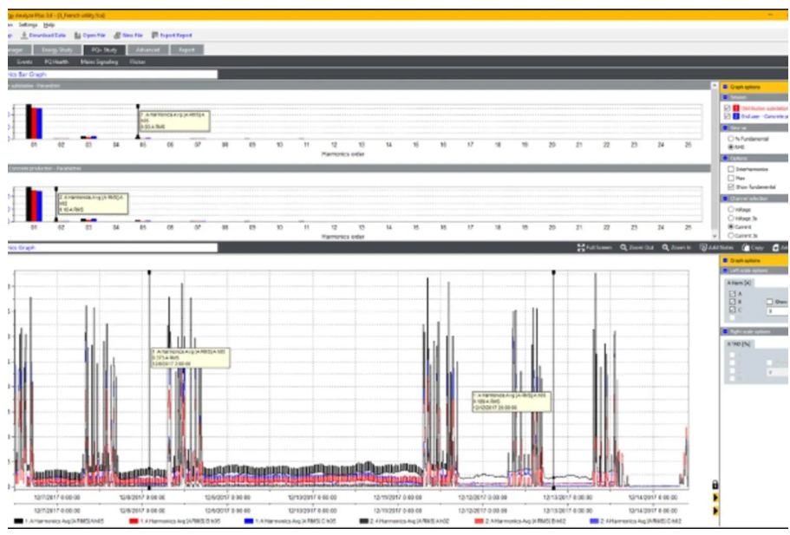The width and height of the screenshot is (790, 535).
Task: Switch to the PQ+ Study tab
Action: click(104, 49)
